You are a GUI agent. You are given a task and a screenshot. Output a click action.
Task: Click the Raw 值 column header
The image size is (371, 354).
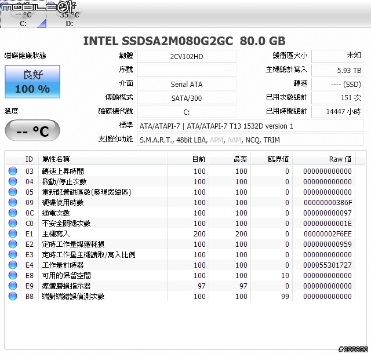(x=340, y=159)
